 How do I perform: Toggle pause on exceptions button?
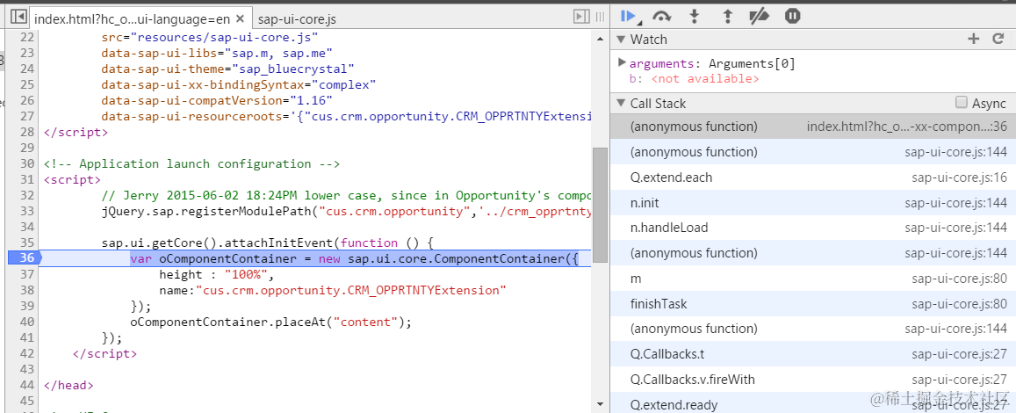[793, 16]
